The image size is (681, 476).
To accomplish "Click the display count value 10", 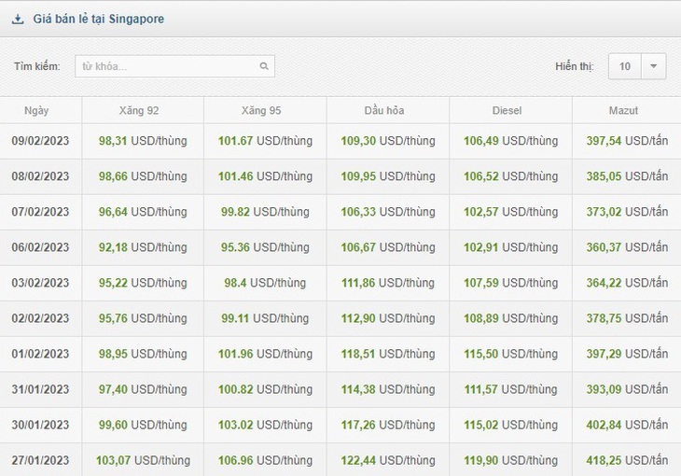I will (624, 66).
